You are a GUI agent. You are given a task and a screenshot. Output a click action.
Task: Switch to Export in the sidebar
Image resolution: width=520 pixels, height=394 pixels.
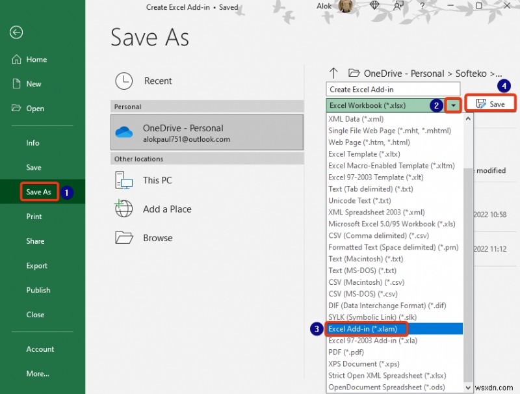(x=36, y=265)
